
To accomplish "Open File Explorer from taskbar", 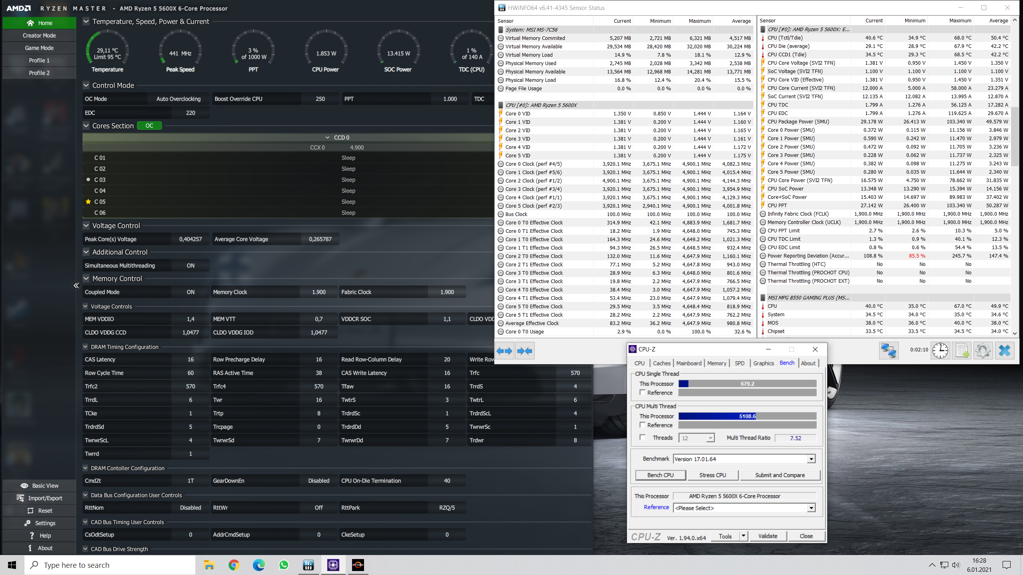I will 209,565.
